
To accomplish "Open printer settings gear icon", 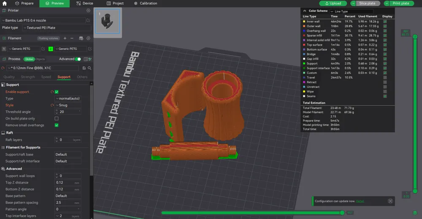I will click(88, 11).
